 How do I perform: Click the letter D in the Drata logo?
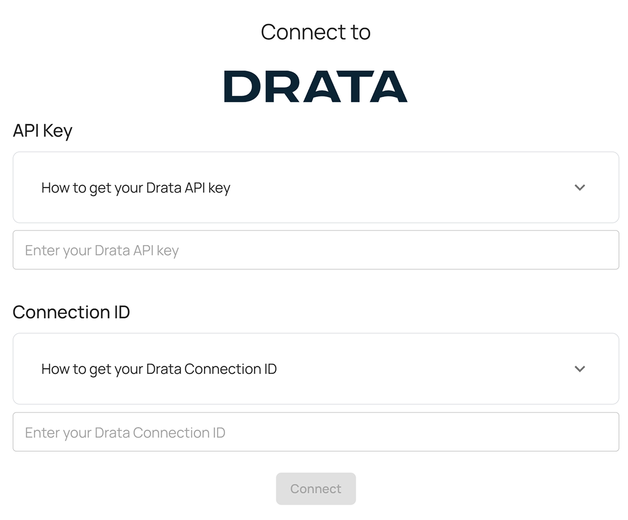click(x=241, y=86)
